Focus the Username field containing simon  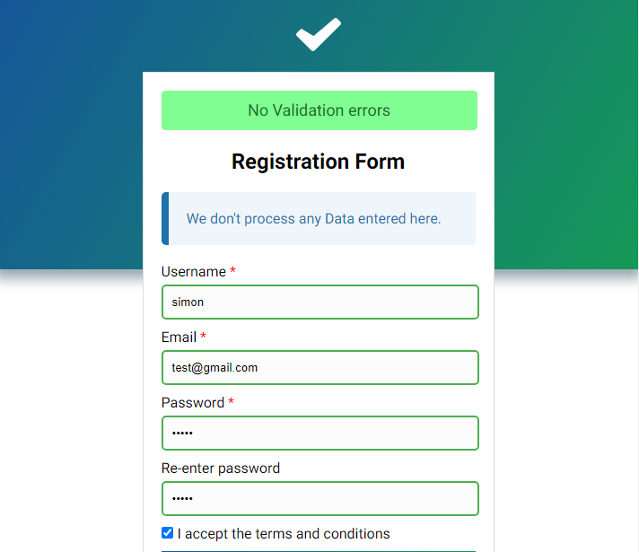coord(319,302)
